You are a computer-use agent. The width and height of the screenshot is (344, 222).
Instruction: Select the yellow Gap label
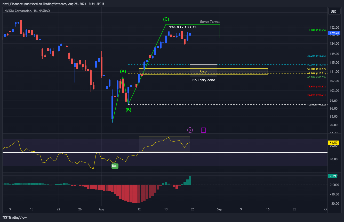pyautogui.click(x=203, y=71)
